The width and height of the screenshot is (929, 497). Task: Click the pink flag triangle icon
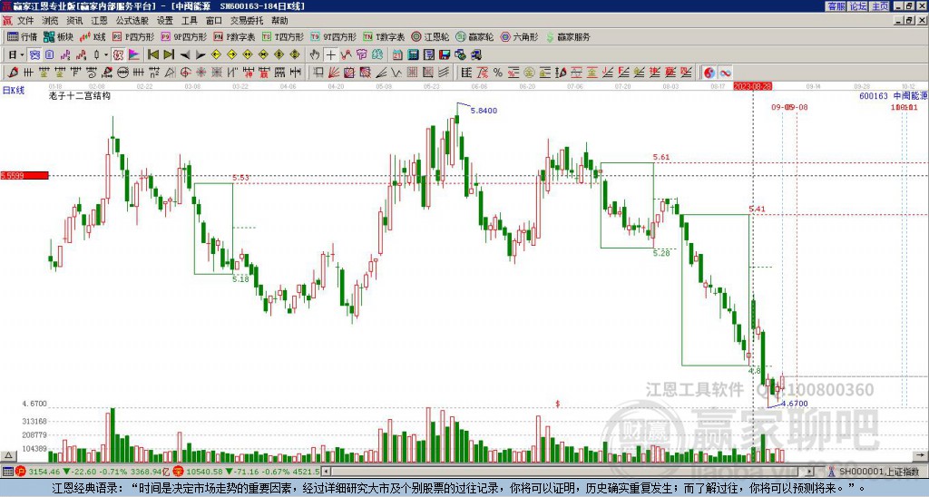(134, 55)
